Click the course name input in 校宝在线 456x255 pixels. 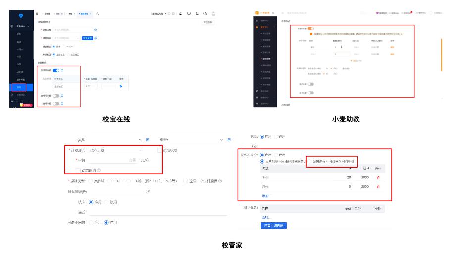(x=73, y=30)
